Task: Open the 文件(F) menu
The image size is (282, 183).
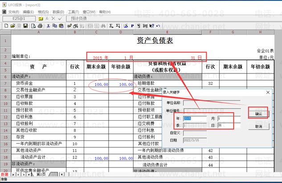Action: tap(14, 12)
